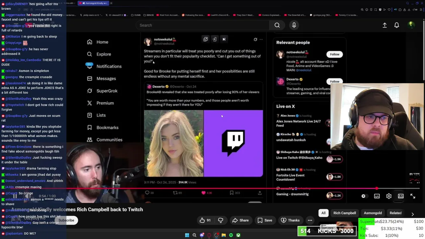425x239 pixels.
Task: Open Discord from the taskbar
Action: 202,235
